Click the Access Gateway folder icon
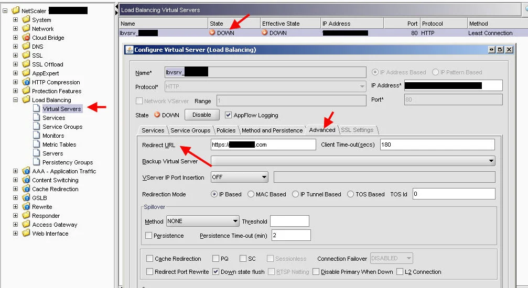This screenshot has height=288, width=528. [x=26, y=224]
